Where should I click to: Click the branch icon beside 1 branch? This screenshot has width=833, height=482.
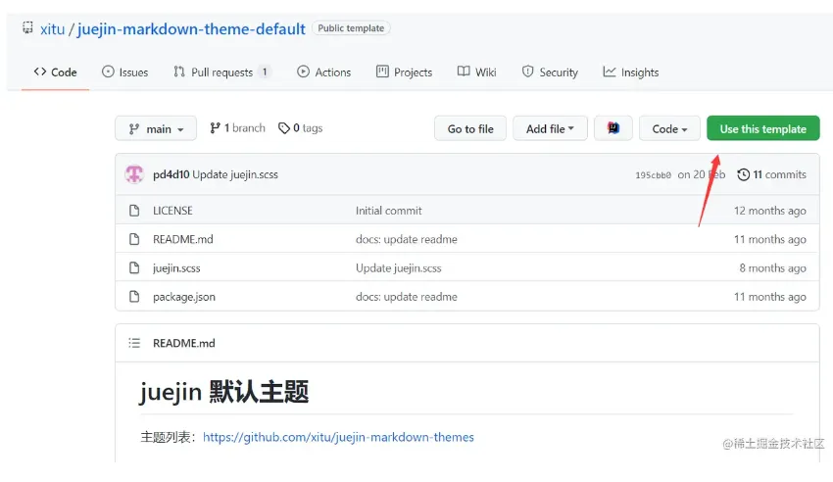[215, 128]
